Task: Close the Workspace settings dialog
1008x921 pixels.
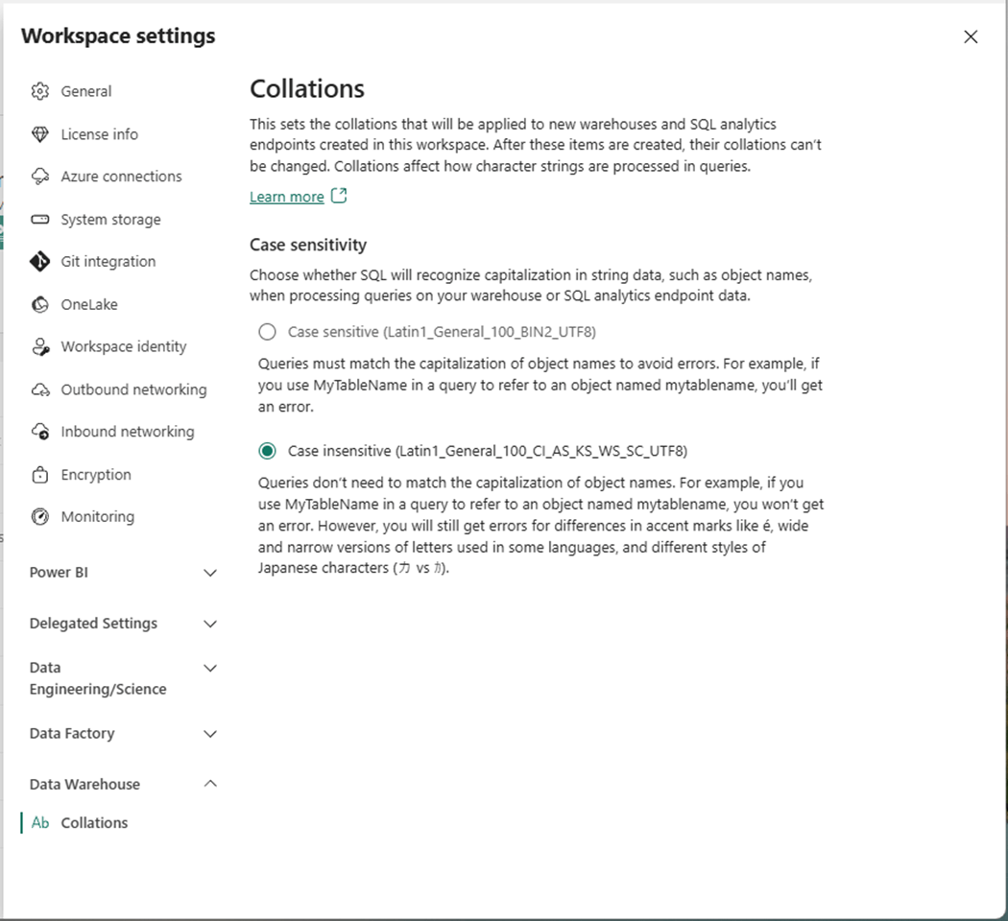Action: click(971, 36)
